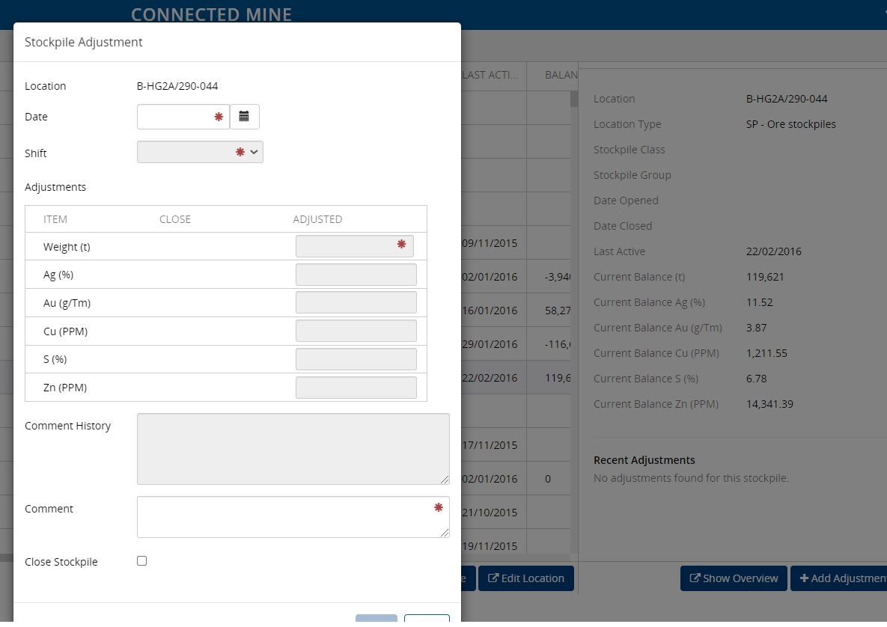Click the Current Balance Au value 3.87
The image size is (887, 627).
pos(756,328)
